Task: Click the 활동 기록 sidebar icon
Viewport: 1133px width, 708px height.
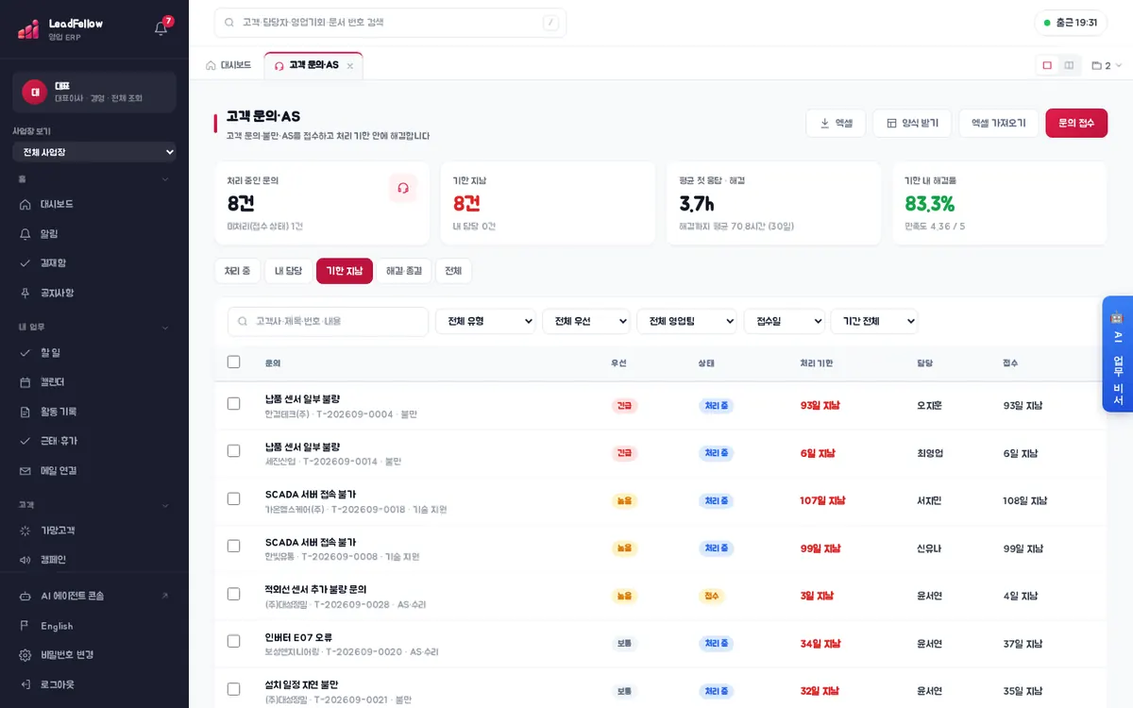Action: pos(25,412)
